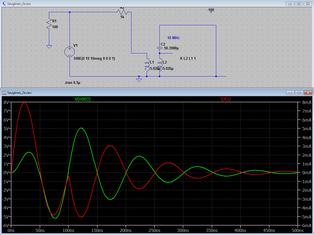The image size is (314, 235).
Task: Click the green V(n003) trace label
Action: (82, 99)
